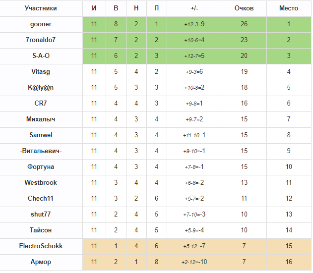
Task: Click the Vitasg participant name
Action: (x=41, y=71)
